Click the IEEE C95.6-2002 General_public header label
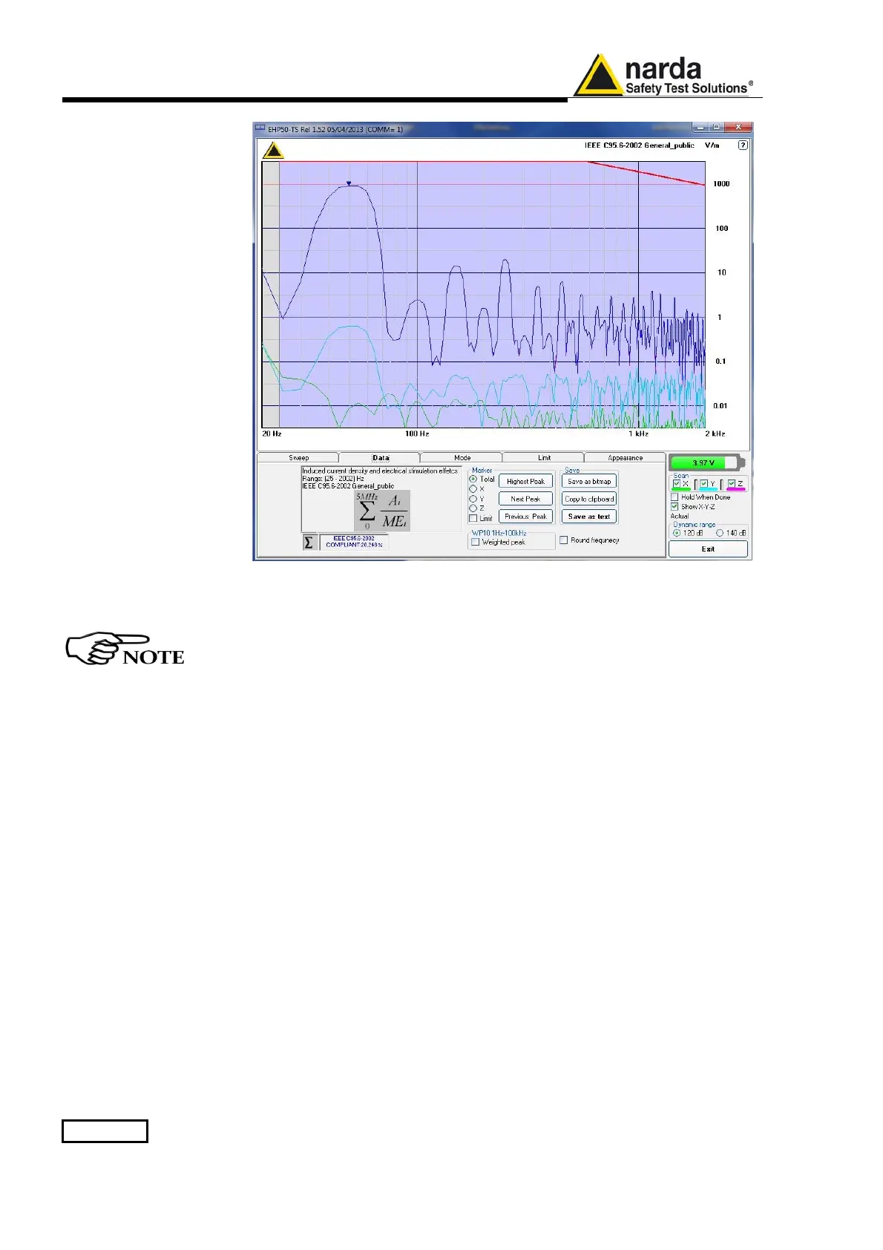Screen dimensions: 883x1250 pos(640,145)
